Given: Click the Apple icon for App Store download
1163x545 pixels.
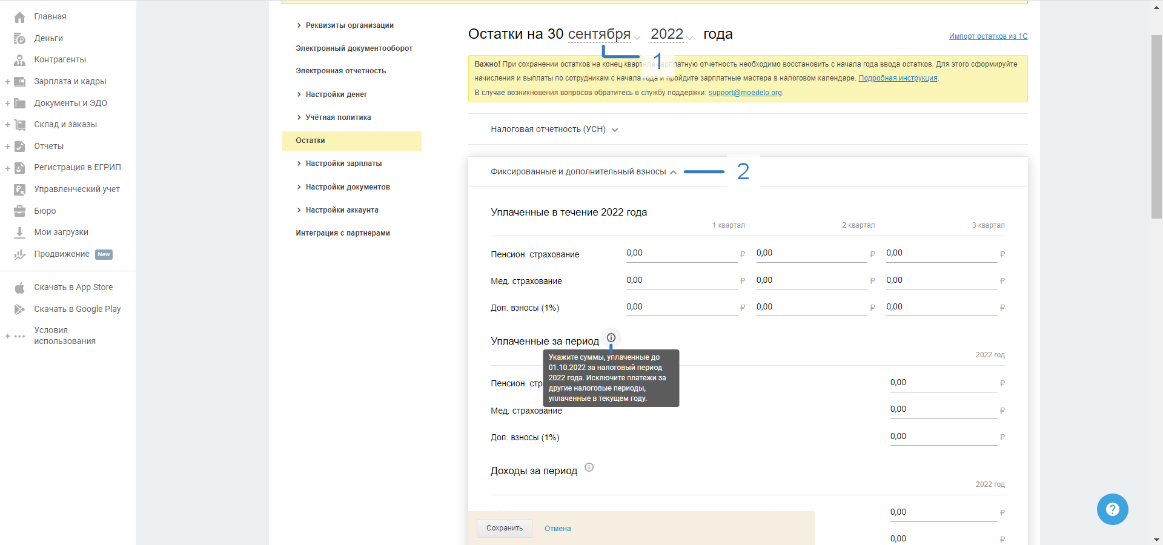Looking at the screenshot, I should [19, 288].
